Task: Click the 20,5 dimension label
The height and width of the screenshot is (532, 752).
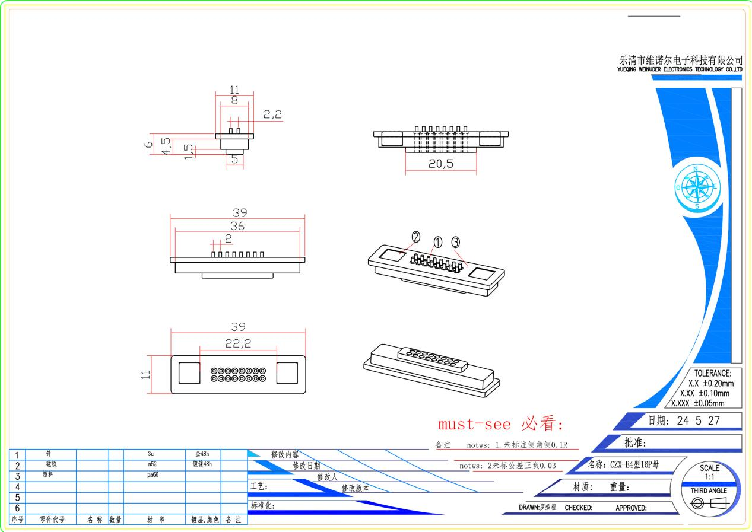Action: [x=441, y=164]
